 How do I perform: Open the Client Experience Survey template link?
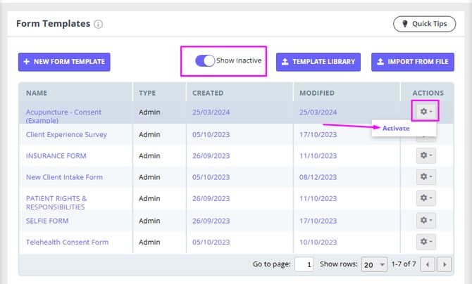click(x=66, y=134)
